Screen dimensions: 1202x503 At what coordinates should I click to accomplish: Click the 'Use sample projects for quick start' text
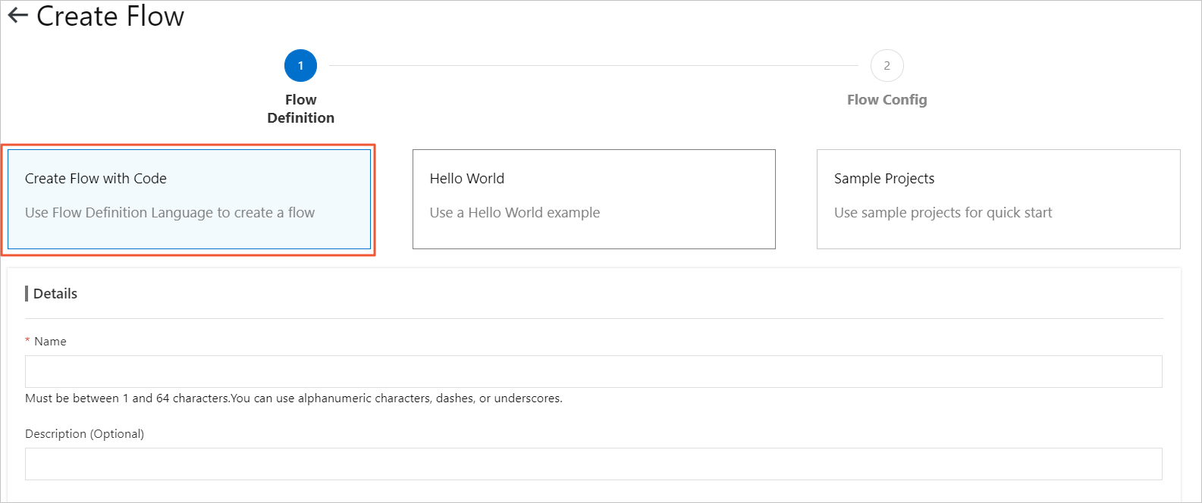943,213
